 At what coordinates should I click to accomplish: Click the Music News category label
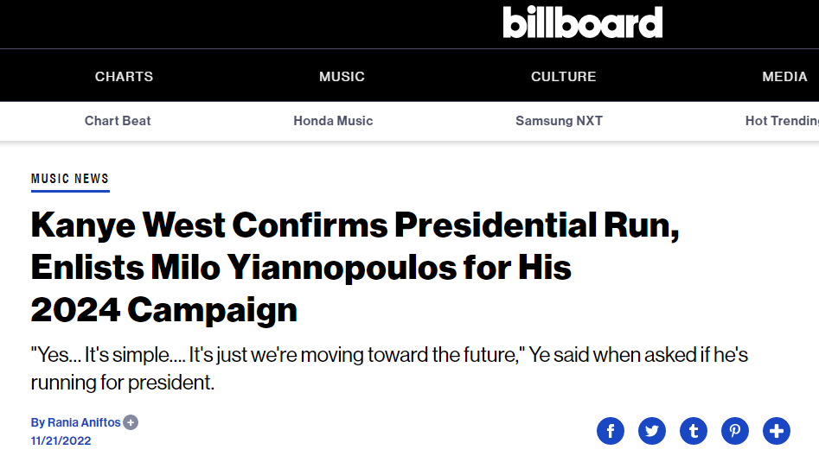click(70, 179)
